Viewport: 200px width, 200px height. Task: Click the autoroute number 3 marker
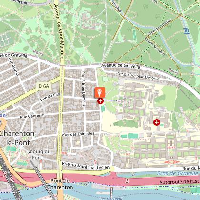point(127,181)
